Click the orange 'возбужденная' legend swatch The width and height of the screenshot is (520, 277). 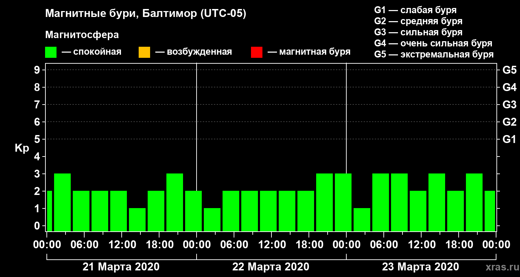pyautogui.click(x=144, y=52)
